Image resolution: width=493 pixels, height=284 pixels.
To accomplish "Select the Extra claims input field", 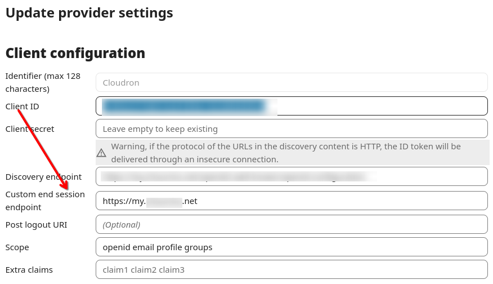I will 291,269.
